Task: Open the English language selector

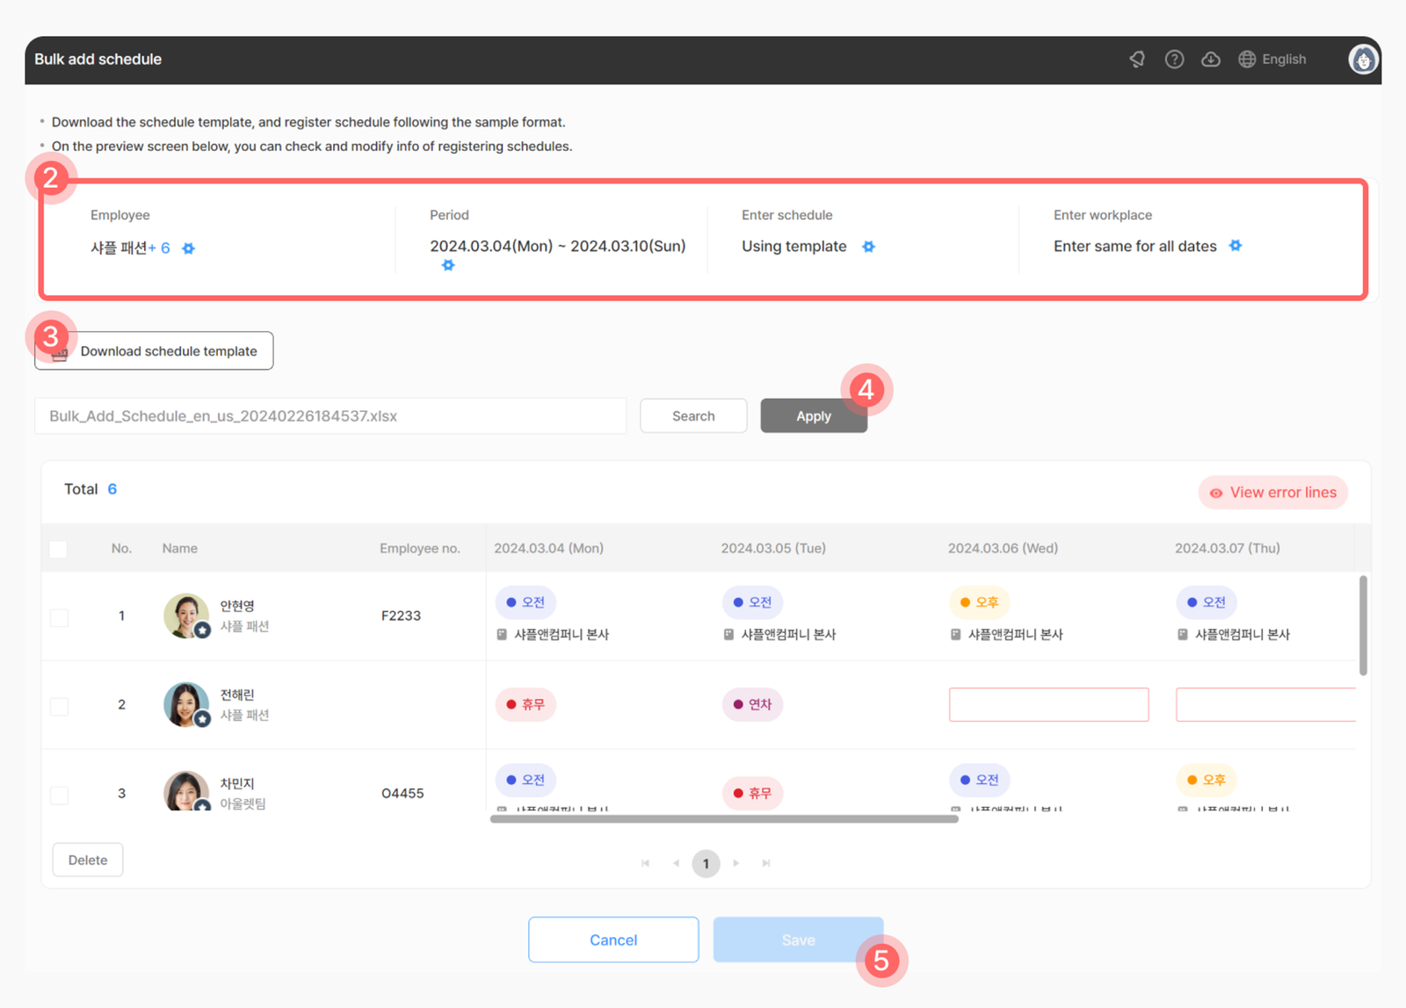Action: (x=1272, y=59)
